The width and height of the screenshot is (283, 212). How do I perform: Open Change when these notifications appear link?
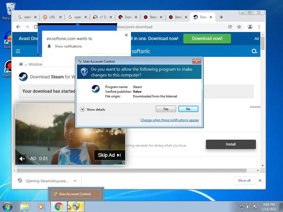[x=170, y=120]
